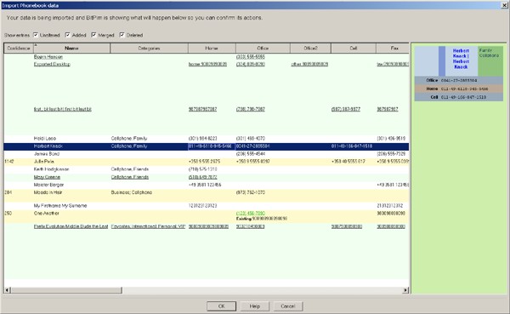
Task: Click the horizontal scrollbar left arrow
Action: [x=7, y=290]
